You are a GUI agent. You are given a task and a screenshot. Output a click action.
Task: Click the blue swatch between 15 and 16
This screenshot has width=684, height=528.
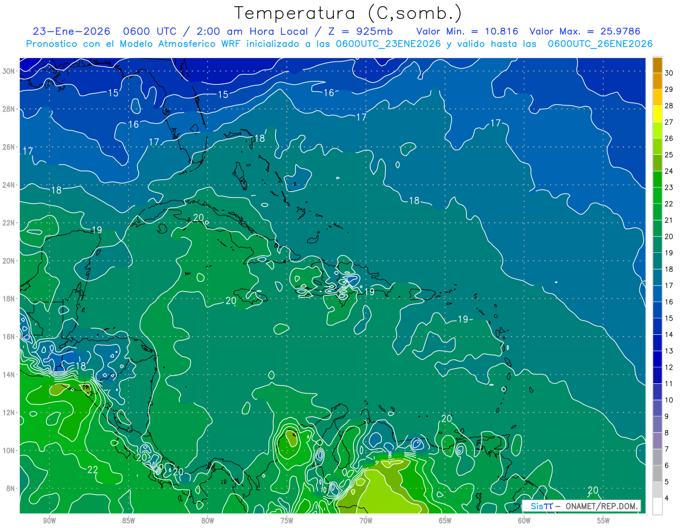click(x=657, y=310)
